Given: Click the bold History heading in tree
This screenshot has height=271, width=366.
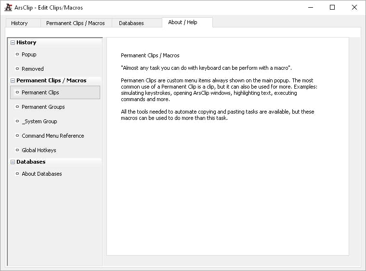Looking at the screenshot, I should coord(26,42).
